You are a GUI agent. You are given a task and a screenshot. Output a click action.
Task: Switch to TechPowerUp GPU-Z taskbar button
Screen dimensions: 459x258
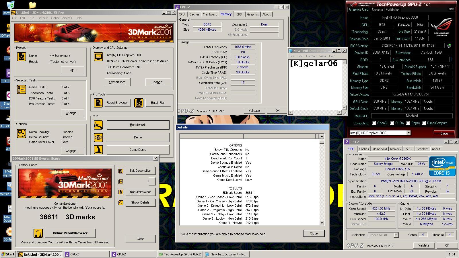[x=180, y=254]
